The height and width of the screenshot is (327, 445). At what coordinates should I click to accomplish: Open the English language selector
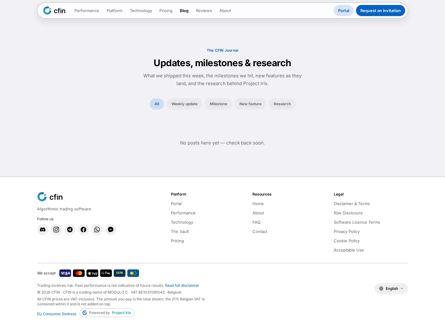391,289
